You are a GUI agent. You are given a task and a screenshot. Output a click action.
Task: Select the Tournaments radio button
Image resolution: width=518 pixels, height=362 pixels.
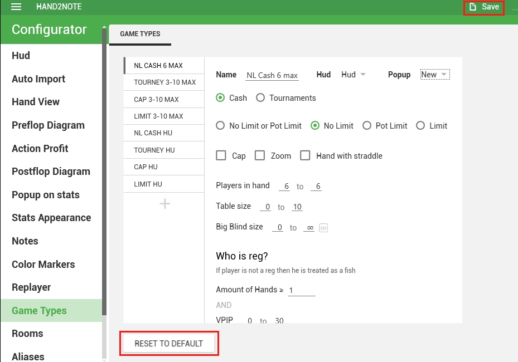(x=260, y=98)
